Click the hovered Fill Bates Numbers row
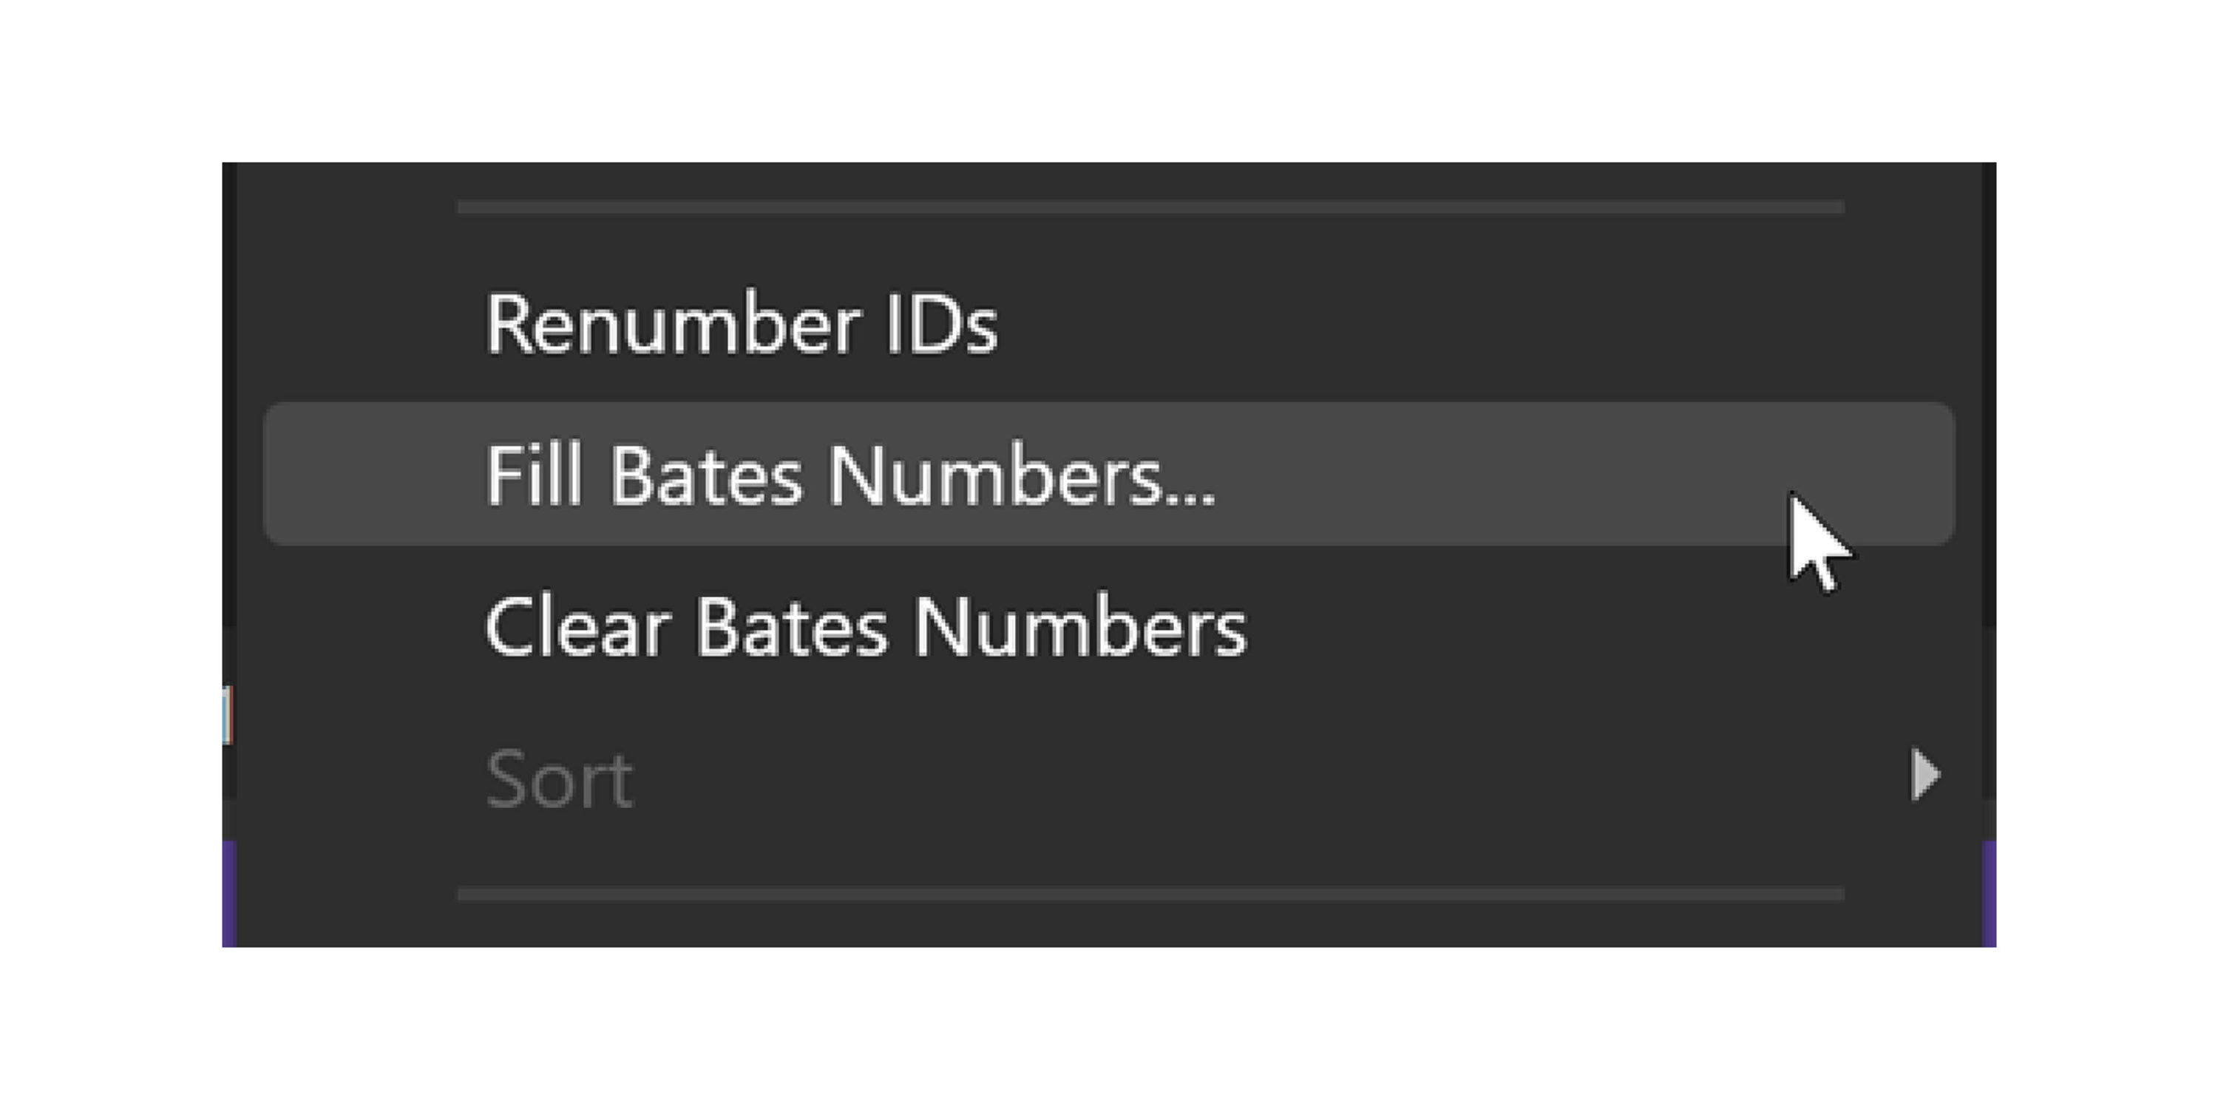The image size is (2218, 1109). pyautogui.click(x=1108, y=475)
